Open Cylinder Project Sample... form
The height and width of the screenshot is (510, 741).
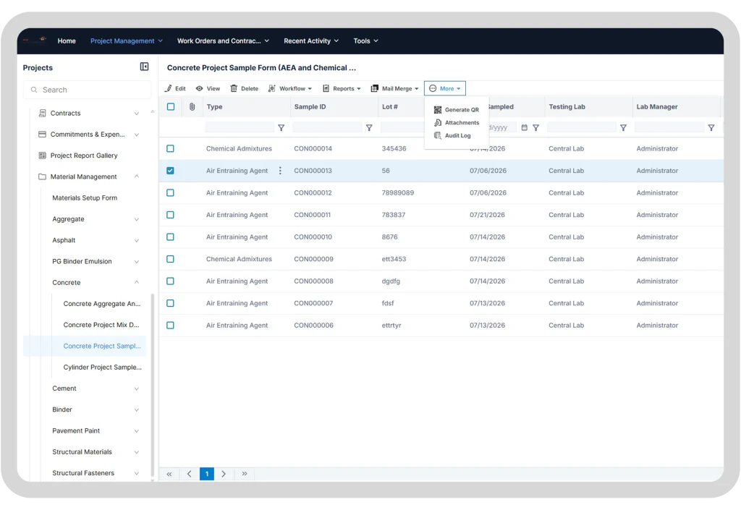[103, 367]
